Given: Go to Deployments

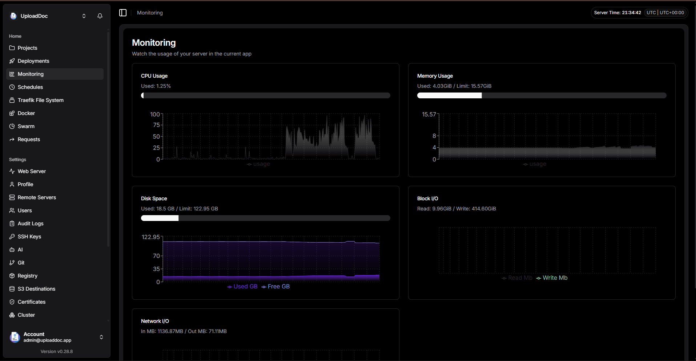Looking at the screenshot, I should tap(55, 61).
